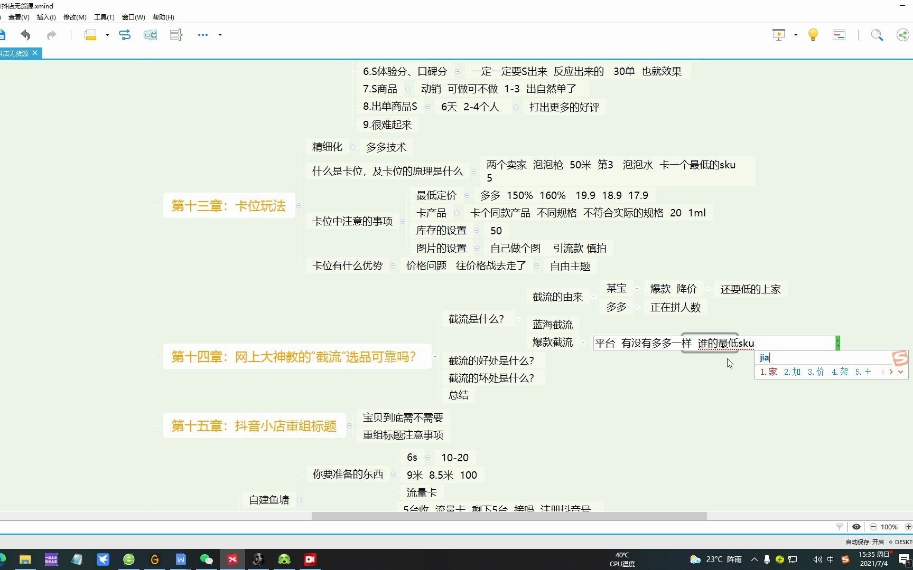913x570 pixels.
Task: Click the magnifier Search icon
Action: (x=877, y=35)
